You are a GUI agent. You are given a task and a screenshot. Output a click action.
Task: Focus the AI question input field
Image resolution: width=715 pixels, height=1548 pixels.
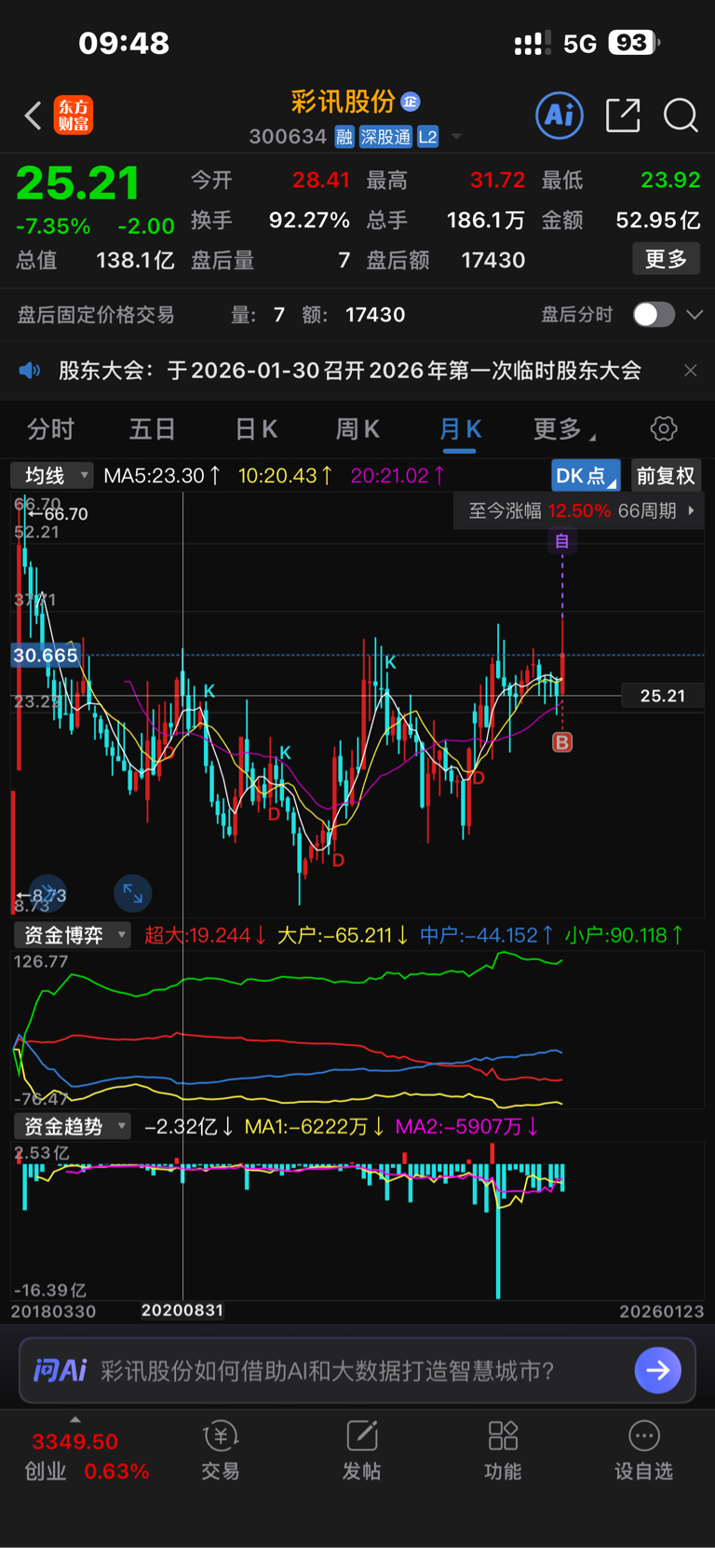tap(357, 1370)
